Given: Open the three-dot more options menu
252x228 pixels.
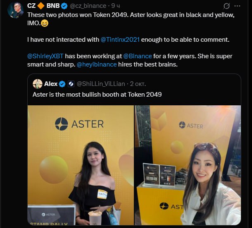Looking at the screenshot, I should pos(238,6).
